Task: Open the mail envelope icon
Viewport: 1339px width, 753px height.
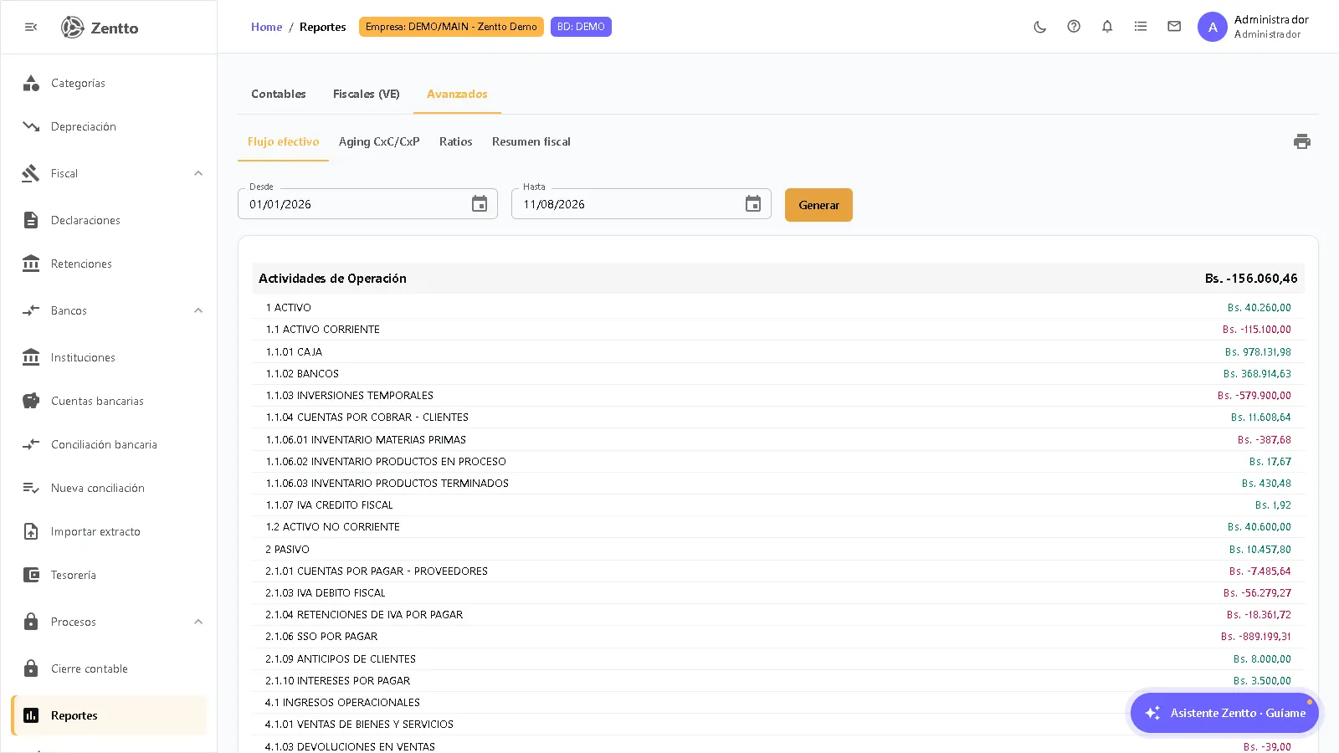Action: (x=1174, y=27)
